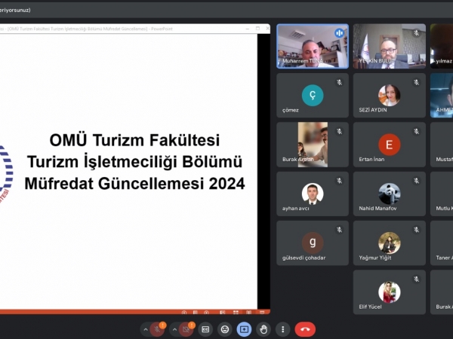Leave the call with the red hang-up button
This screenshot has width=453, height=339.
point(305,329)
